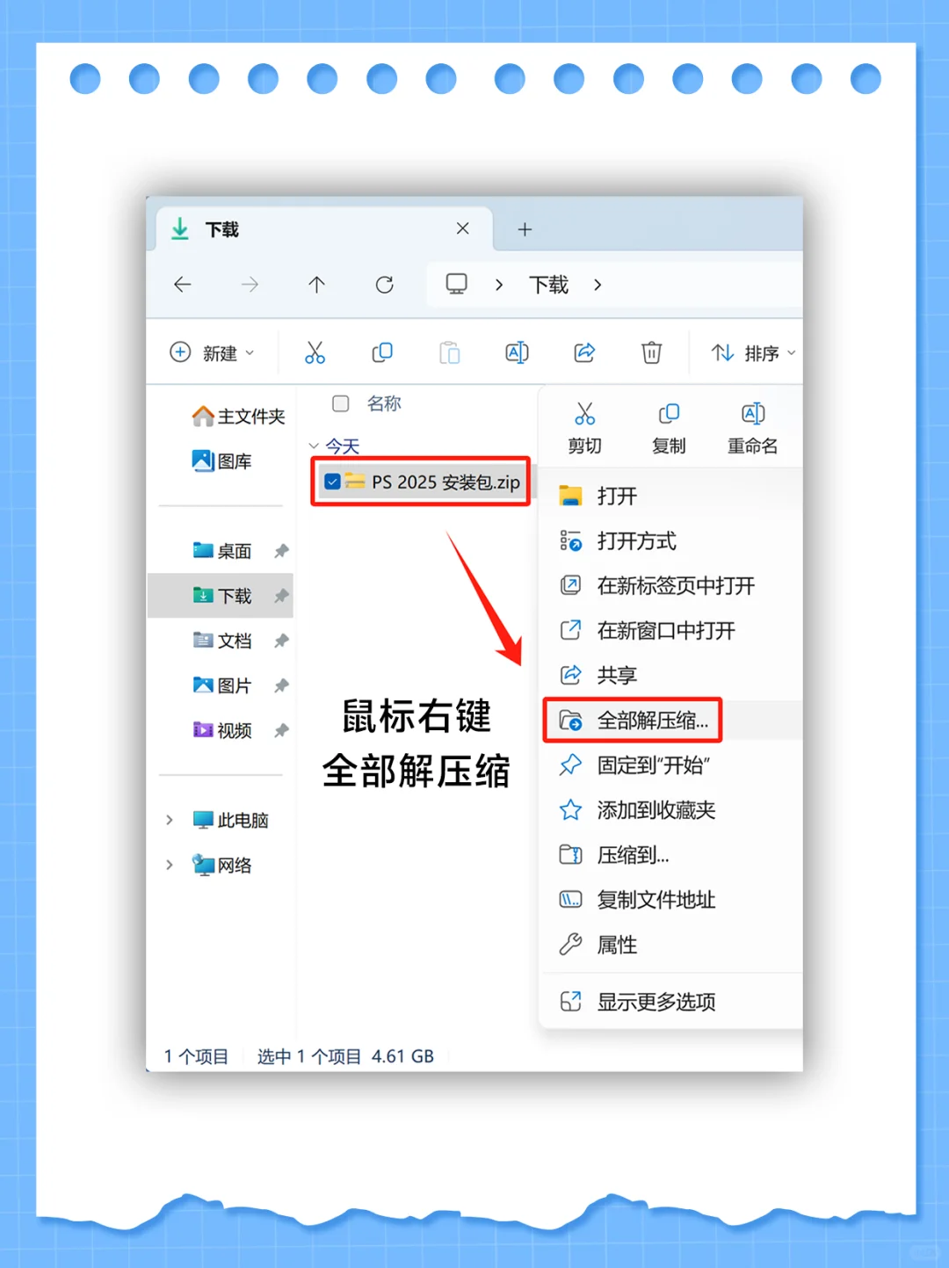Image resolution: width=949 pixels, height=1268 pixels.
Task: Click the greyed-out Paste icon on the toolbar
Action: point(450,352)
